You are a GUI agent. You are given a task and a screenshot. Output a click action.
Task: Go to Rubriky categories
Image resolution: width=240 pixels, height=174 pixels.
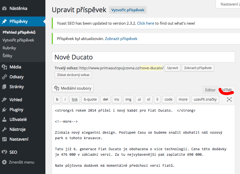[x=9, y=48]
